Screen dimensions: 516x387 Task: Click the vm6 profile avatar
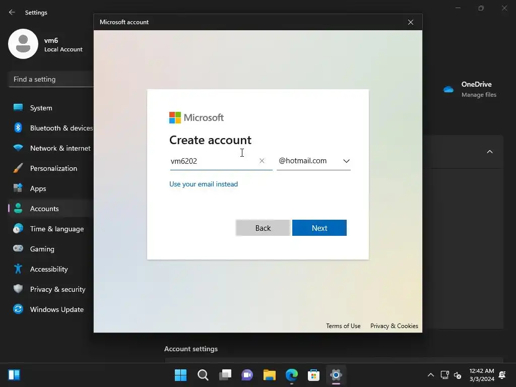[23, 44]
